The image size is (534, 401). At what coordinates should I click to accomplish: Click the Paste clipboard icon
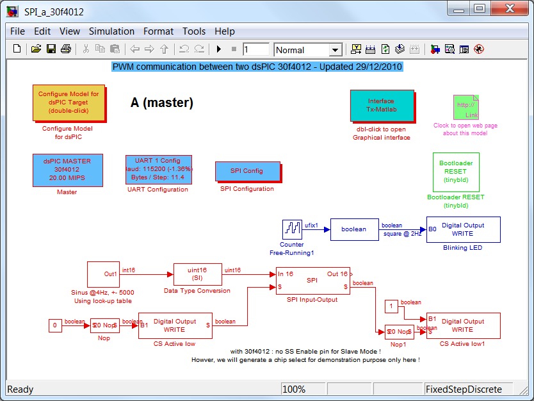click(115, 49)
